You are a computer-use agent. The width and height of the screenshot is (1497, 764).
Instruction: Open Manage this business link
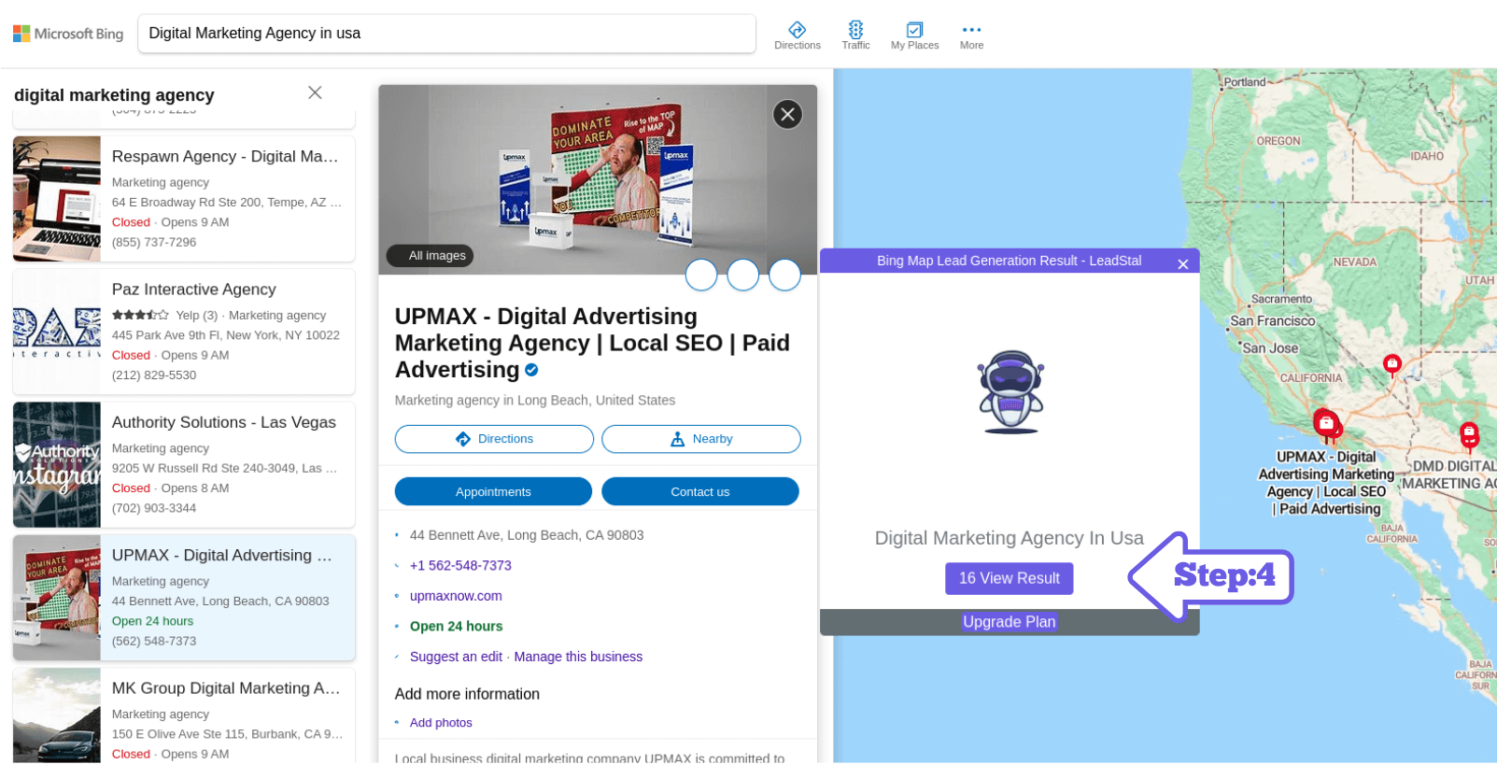tap(578, 657)
